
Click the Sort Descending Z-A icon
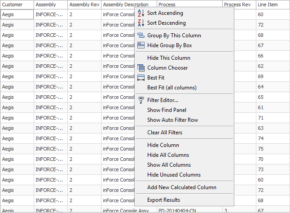point(141,23)
